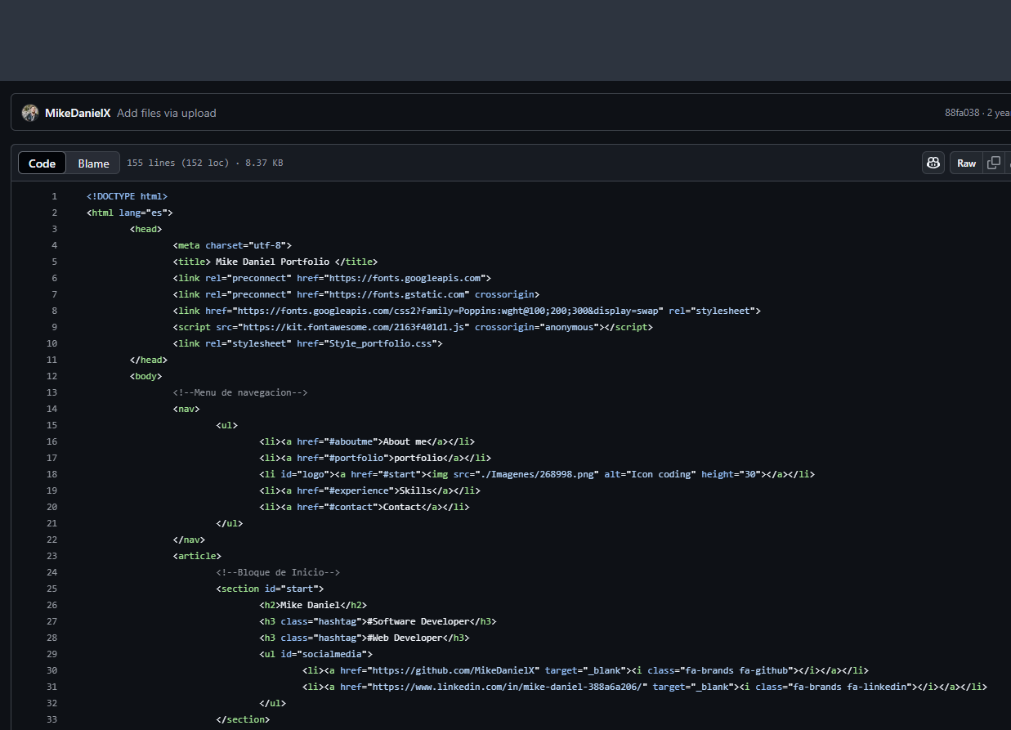The image size is (1011, 730).
Task: View the Raw file
Action: tap(966, 163)
